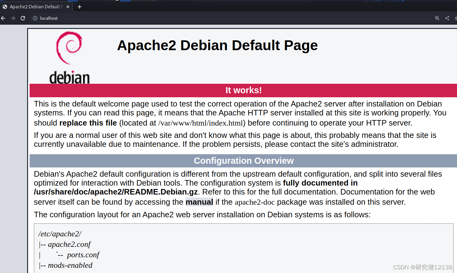457x273 pixels.
Task: Go back to the previous page
Action: pos(3,18)
